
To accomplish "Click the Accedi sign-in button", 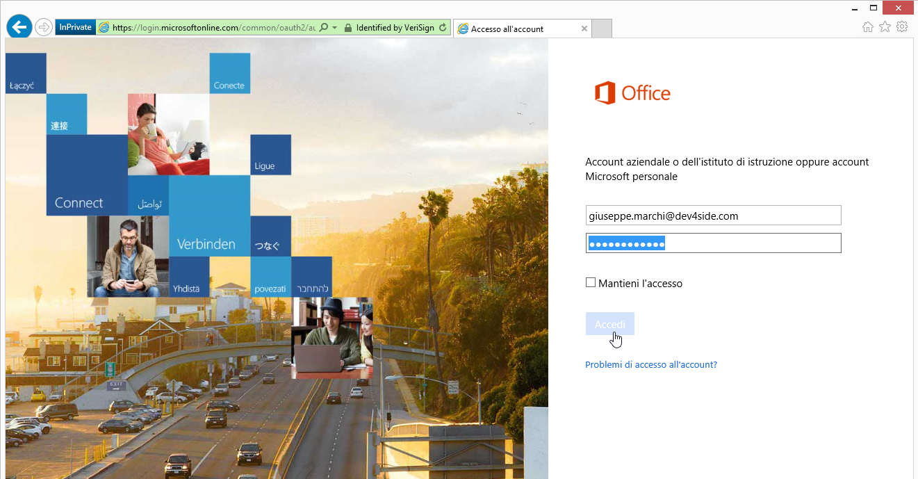I will click(610, 324).
